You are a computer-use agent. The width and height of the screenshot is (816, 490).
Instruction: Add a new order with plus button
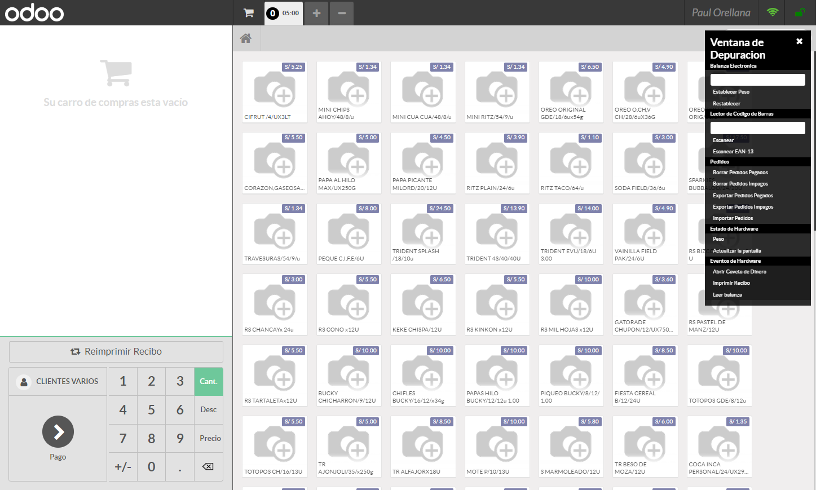pos(316,13)
